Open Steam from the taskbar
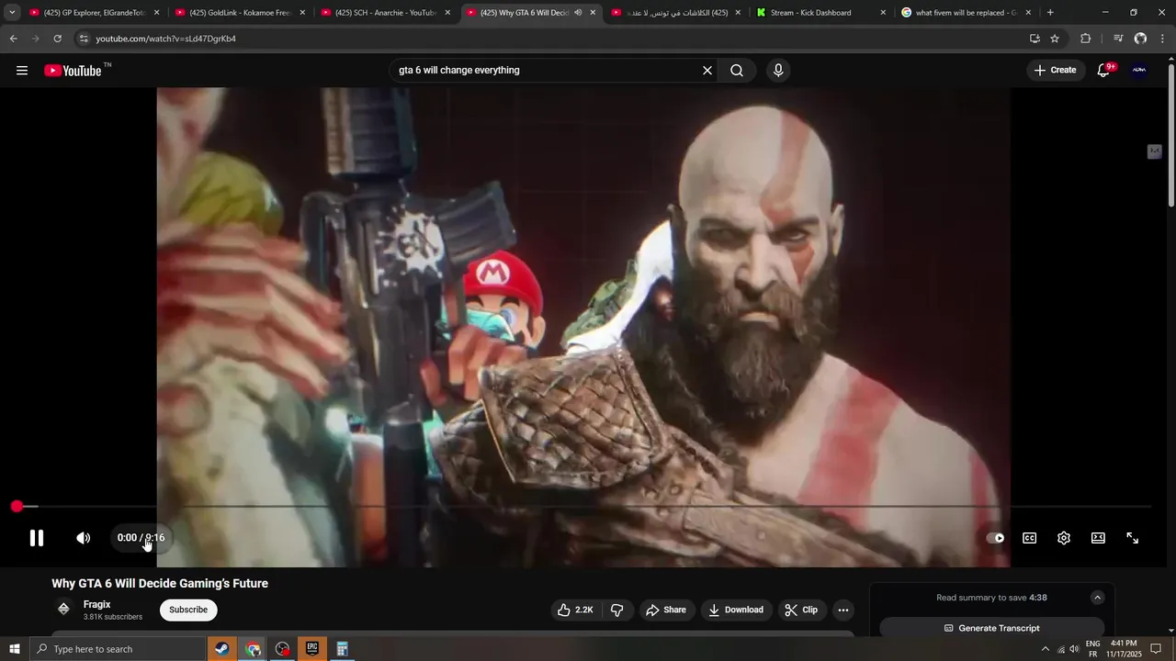The image size is (1176, 661). (x=221, y=649)
